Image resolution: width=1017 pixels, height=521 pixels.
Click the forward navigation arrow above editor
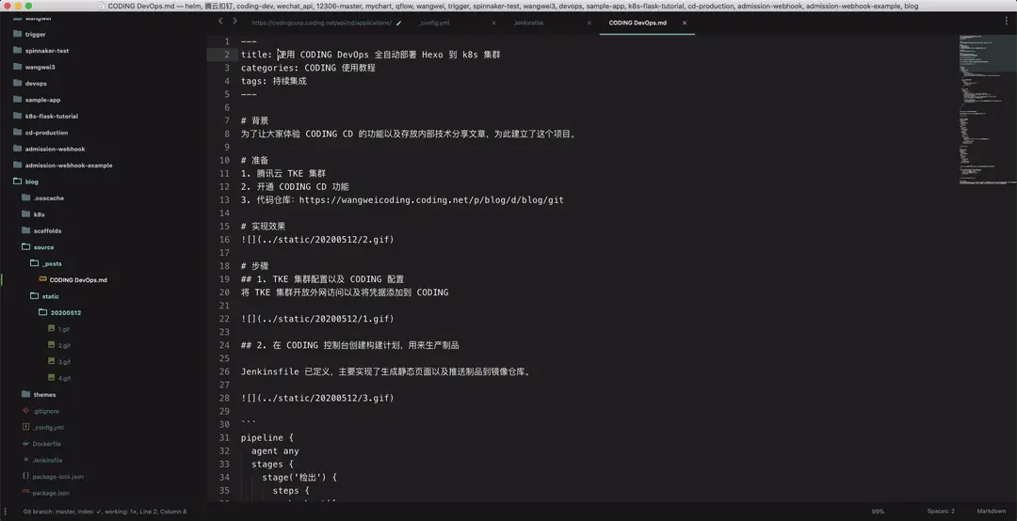tap(234, 22)
